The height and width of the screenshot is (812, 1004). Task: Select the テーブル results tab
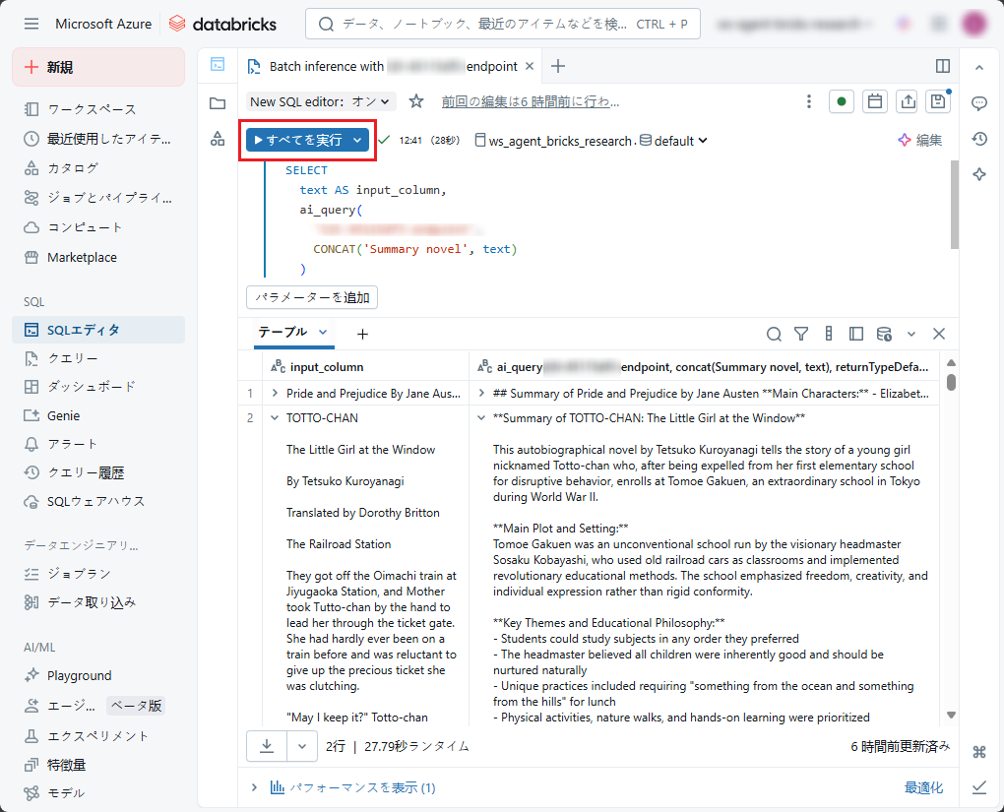(x=282, y=333)
